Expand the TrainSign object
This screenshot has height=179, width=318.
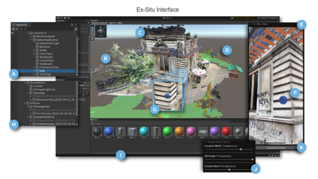[34, 74]
